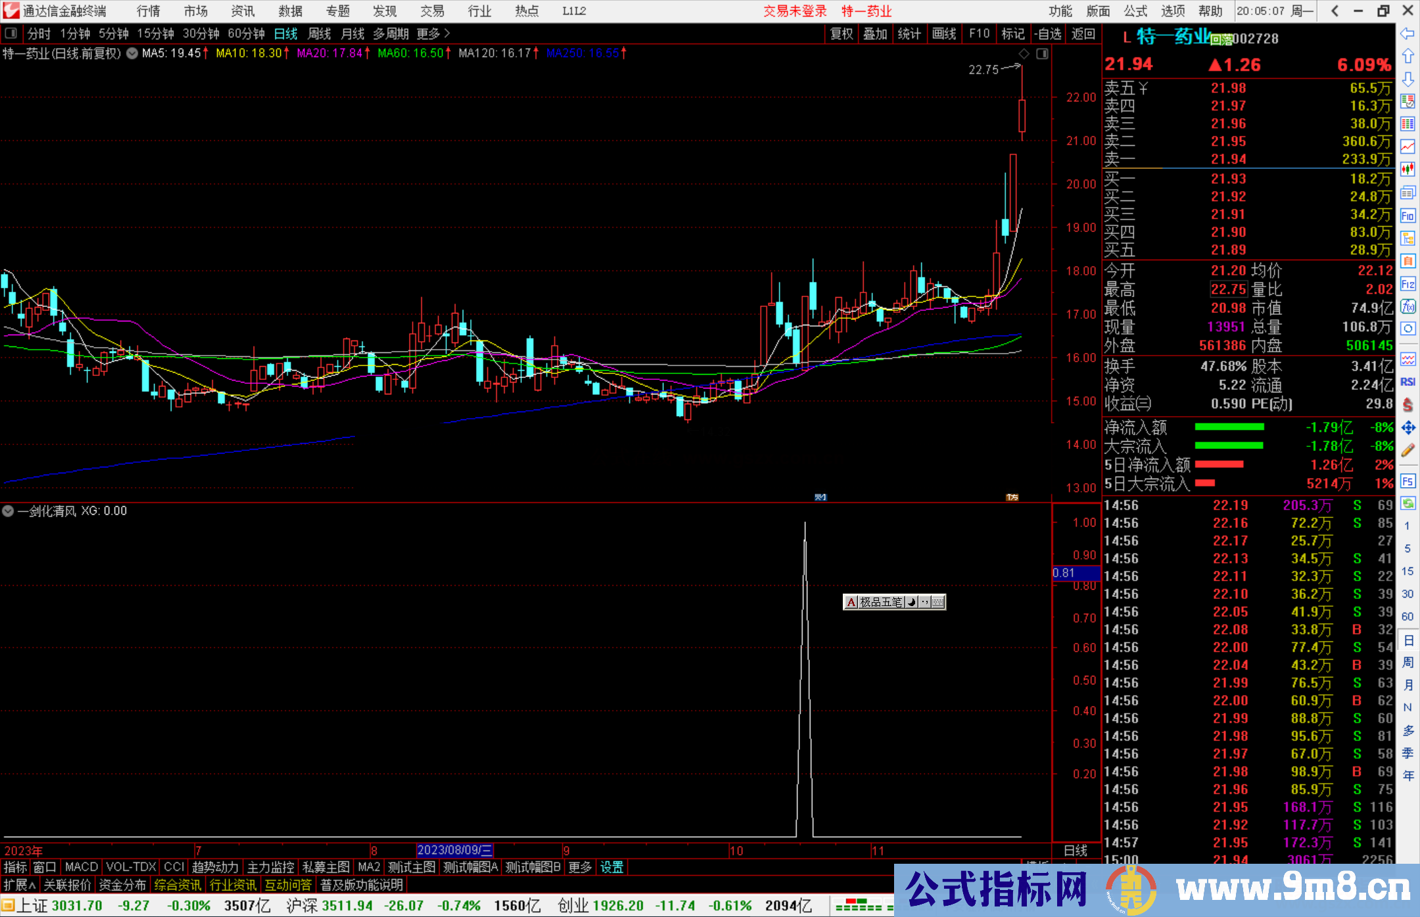Toggle the 一剑化清风 sub-chart circle button
Image resolution: width=1420 pixels, height=917 pixels.
[x=8, y=511]
